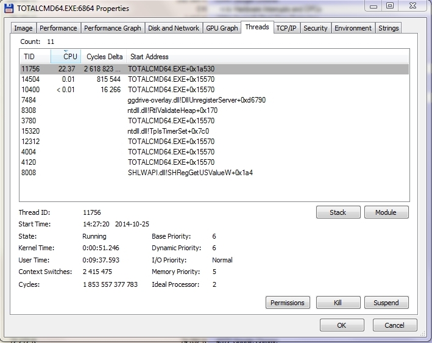Select the Threads tab
The width and height of the screenshot is (432, 343).
tap(257, 27)
